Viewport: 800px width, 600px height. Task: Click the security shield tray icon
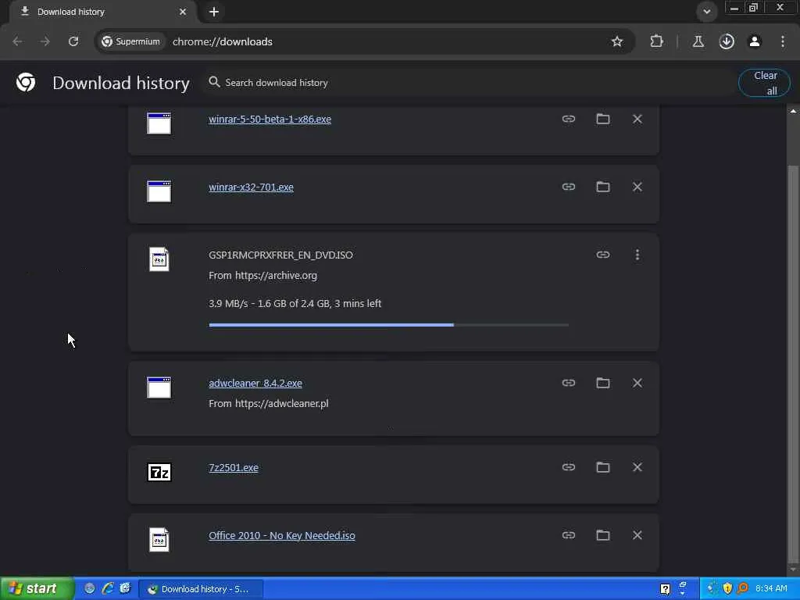click(x=727, y=588)
